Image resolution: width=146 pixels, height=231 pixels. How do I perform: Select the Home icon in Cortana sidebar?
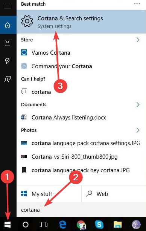pos(8,25)
